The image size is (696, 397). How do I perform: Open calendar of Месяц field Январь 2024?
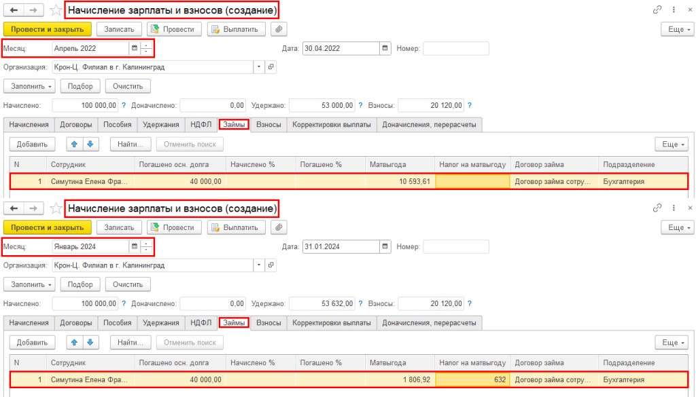point(134,246)
